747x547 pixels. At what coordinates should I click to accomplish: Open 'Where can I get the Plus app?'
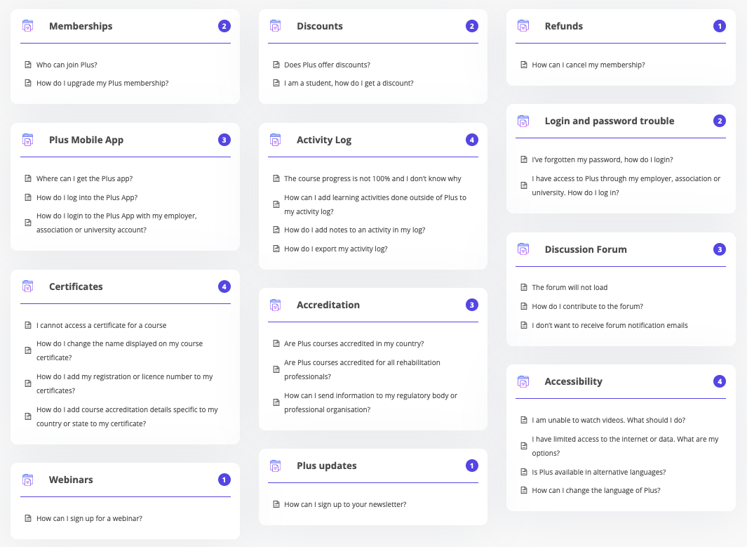tap(84, 178)
